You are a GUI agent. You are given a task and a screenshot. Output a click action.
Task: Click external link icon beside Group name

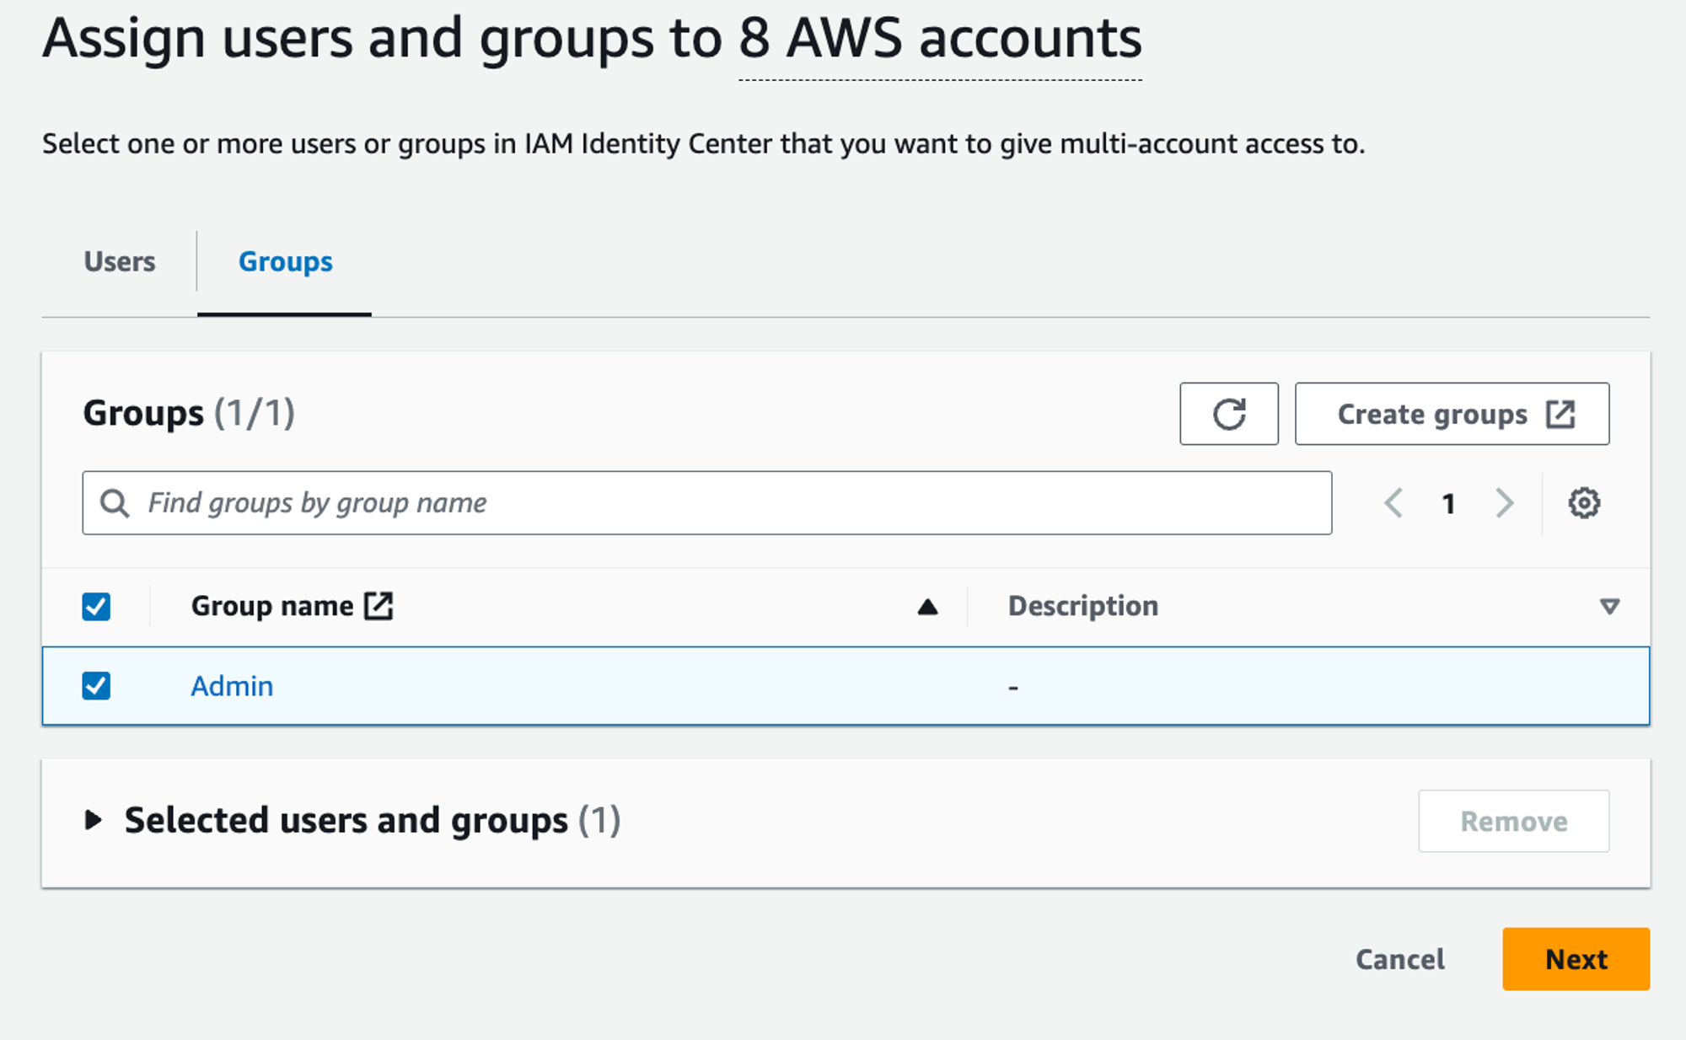click(379, 605)
